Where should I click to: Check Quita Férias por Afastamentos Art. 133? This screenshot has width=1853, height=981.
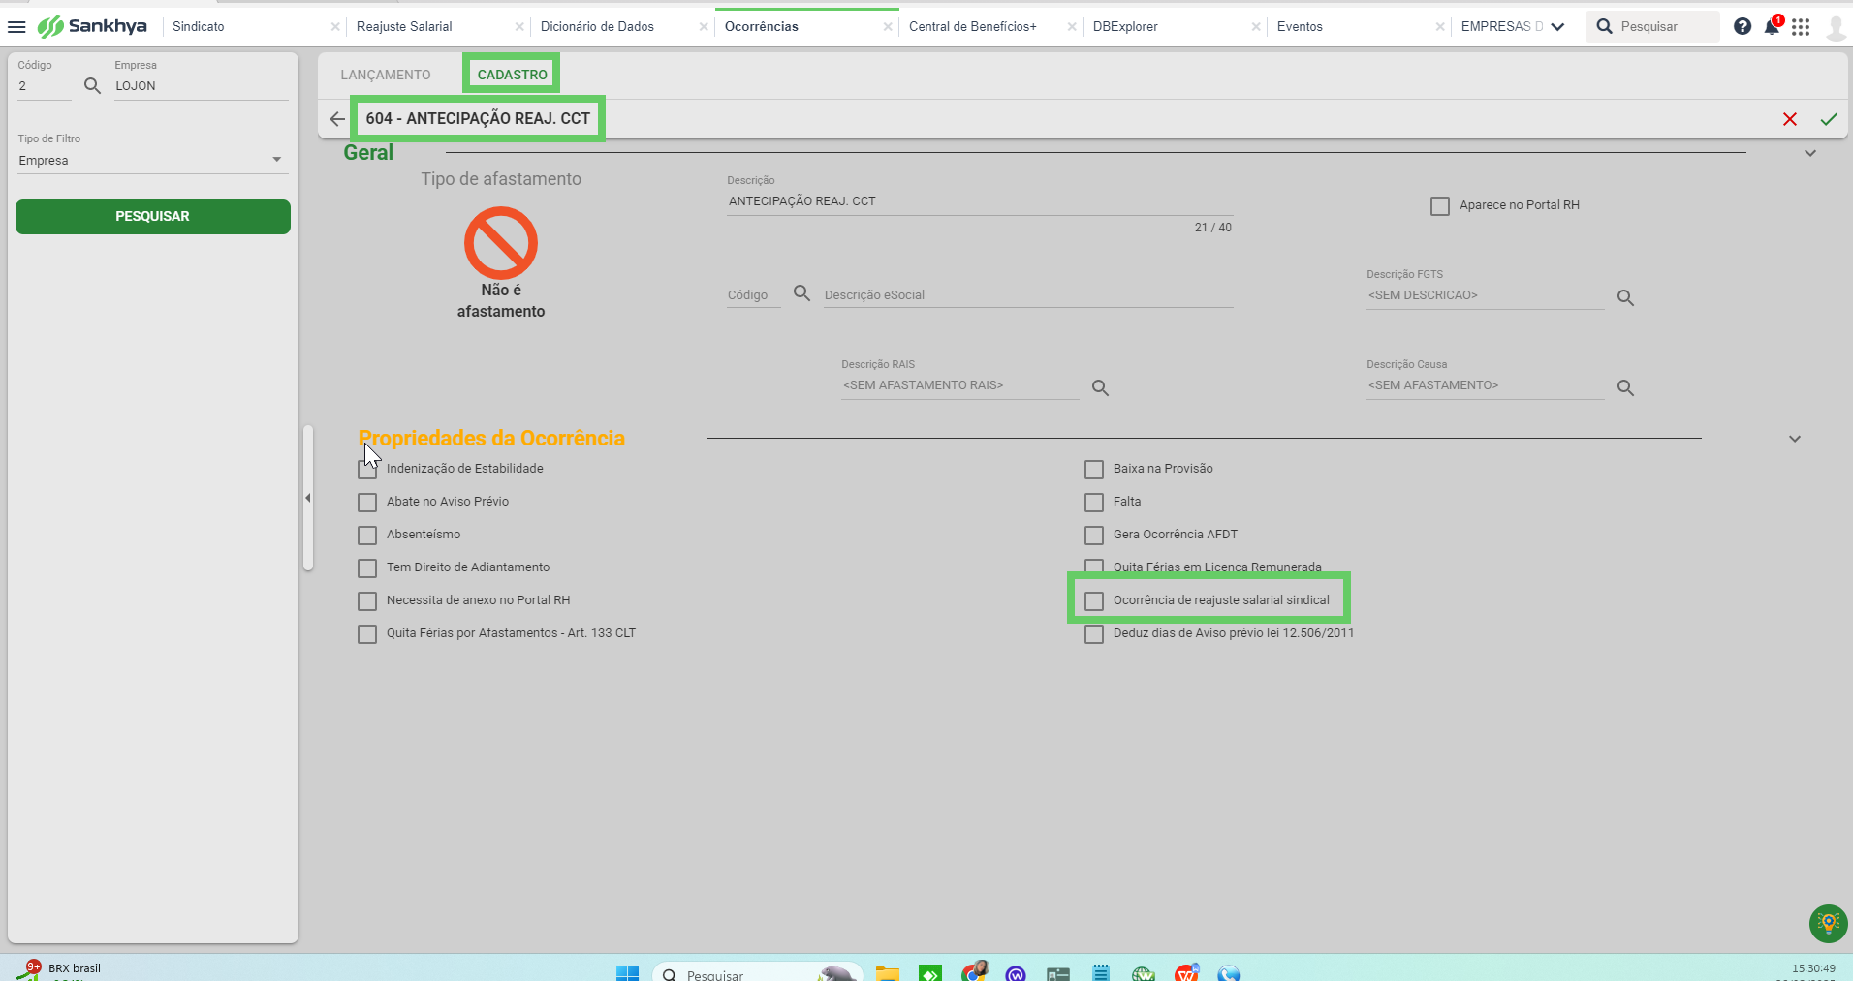point(367,634)
